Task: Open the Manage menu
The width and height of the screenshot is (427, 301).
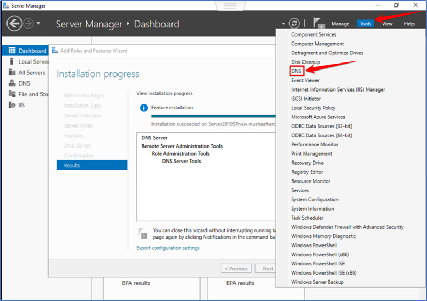Action: click(x=340, y=24)
